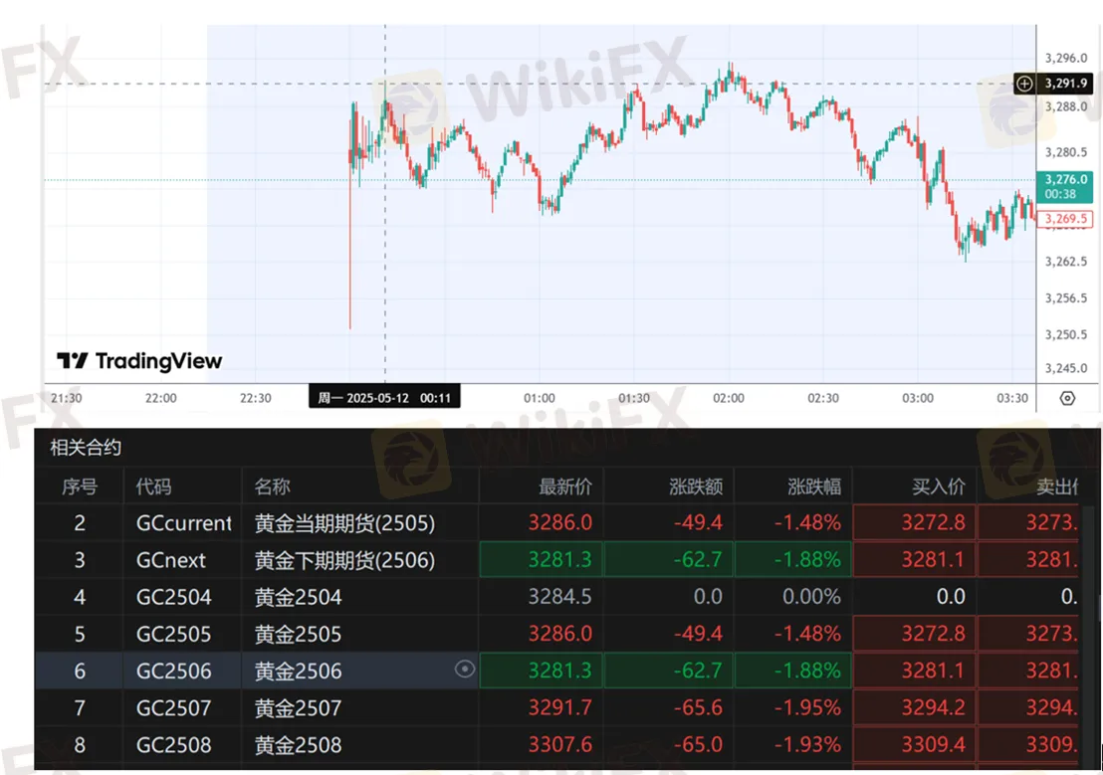1103x775 pixels.
Task: Click the 2025-05-12 00:11 time marker
Action: pyautogui.click(x=384, y=398)
